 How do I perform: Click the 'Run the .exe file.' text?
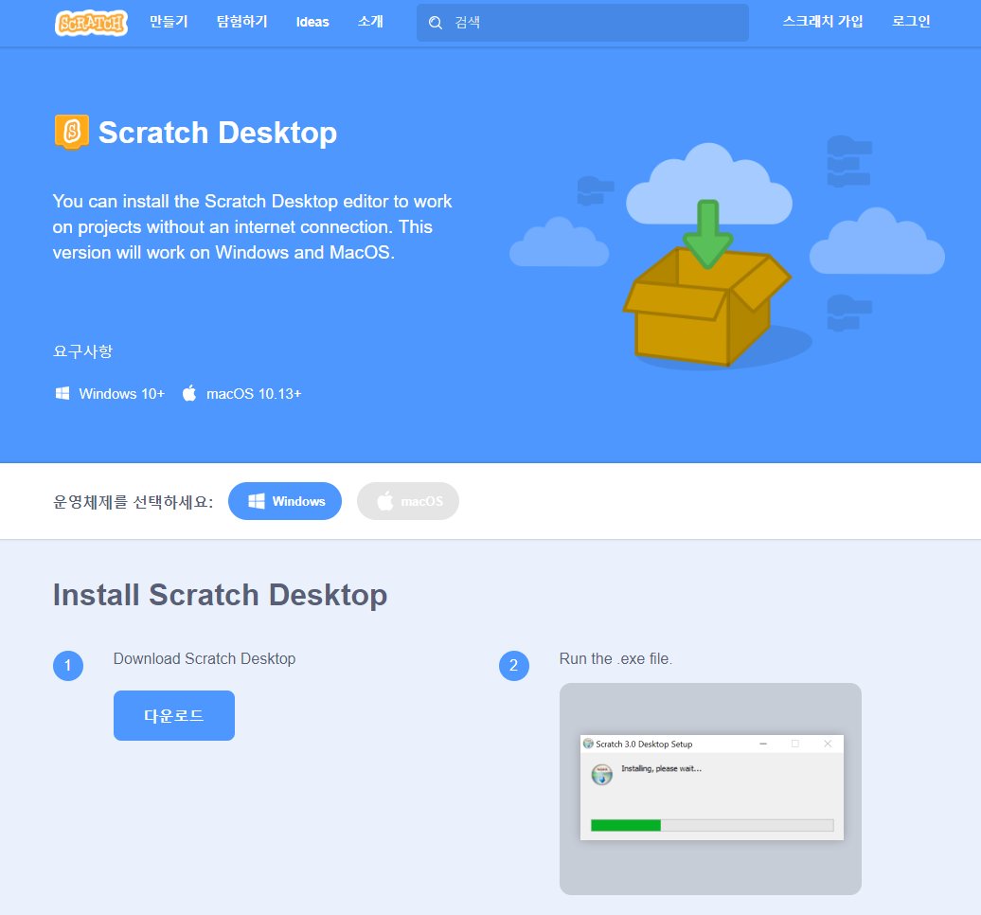click(x=616, y=659)
